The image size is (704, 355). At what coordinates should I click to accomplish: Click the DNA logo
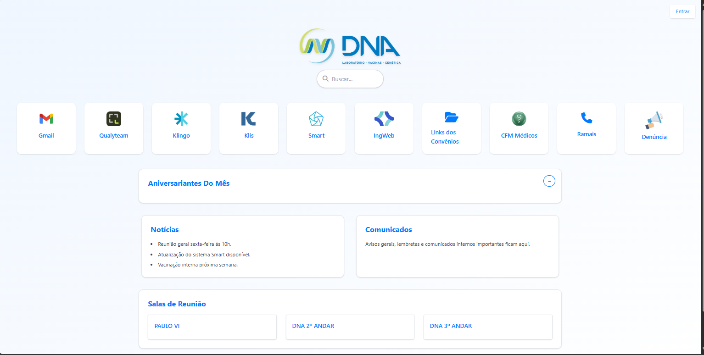click(350, 46)
